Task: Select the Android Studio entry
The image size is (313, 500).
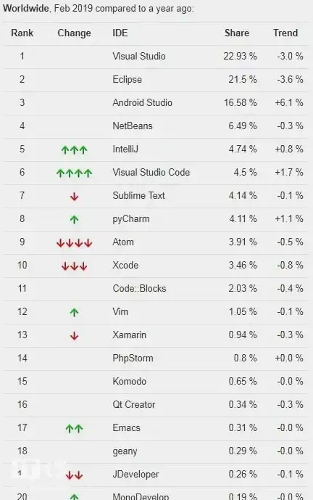Action: [142, 102]
